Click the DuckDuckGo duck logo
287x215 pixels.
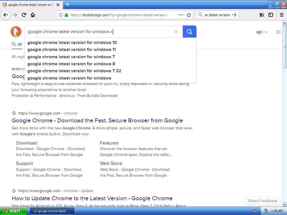[16, 32]
